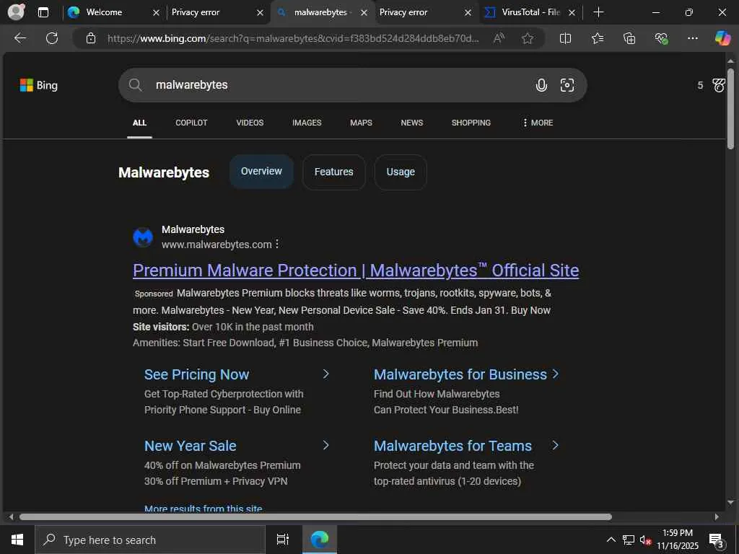The width and height of the screenshot is (739, 554).
Task: Close the malwarebytes search tab
Action: coord(364,13)
